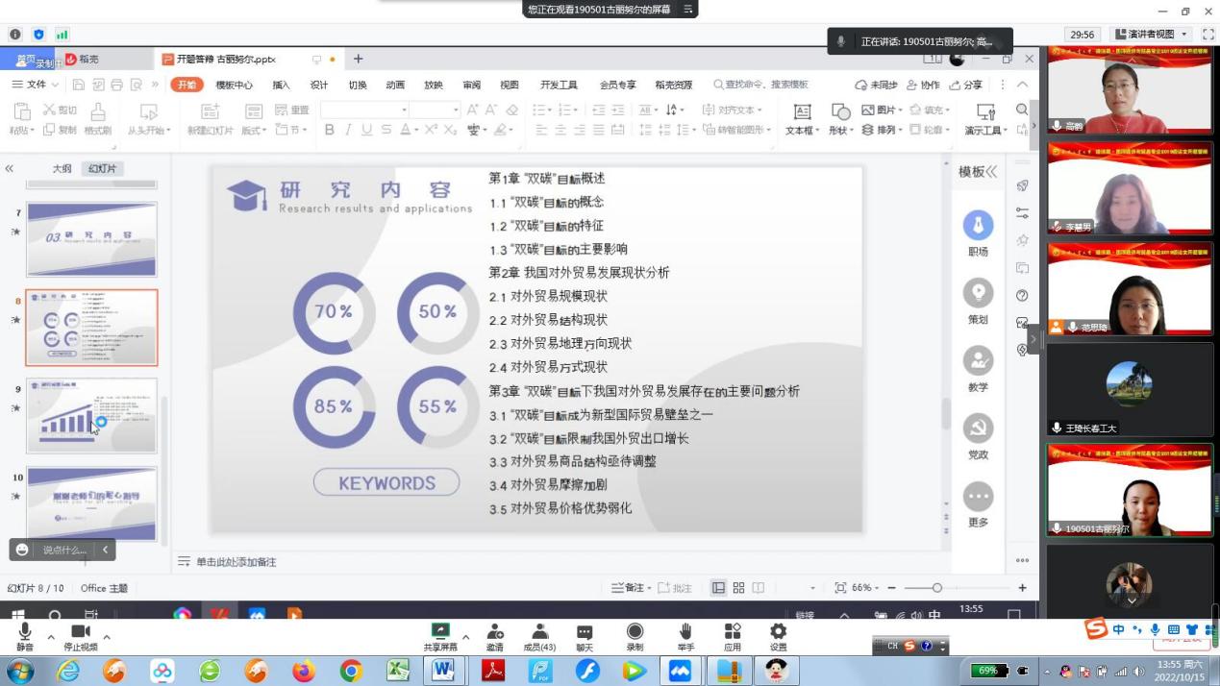
Task: Click the 举手 raise hand icon
Action: 685,631
